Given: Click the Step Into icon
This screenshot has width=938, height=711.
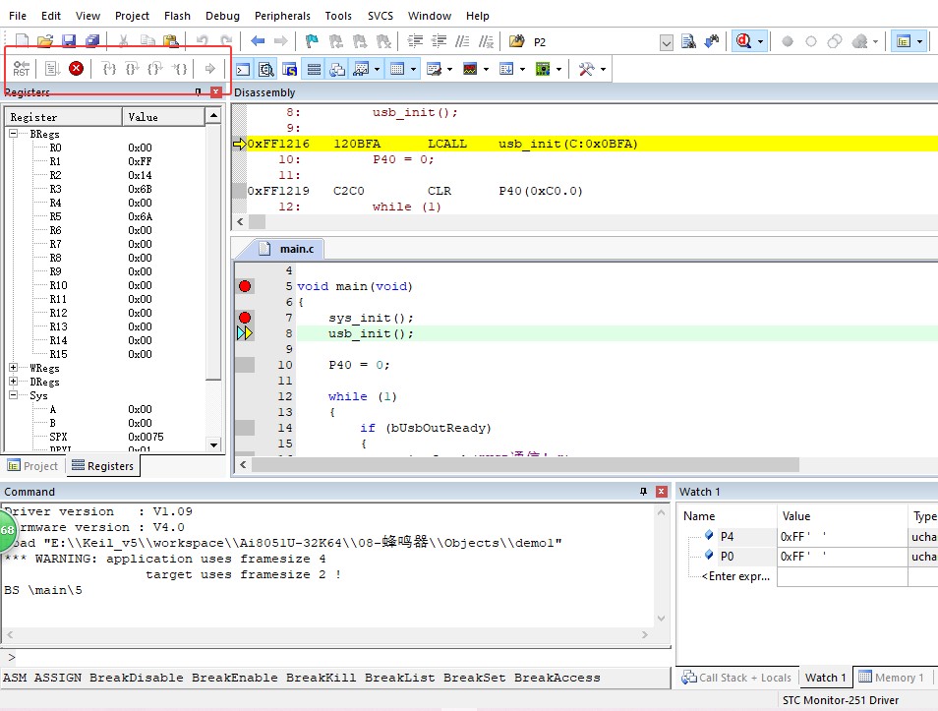Looking at the screenshot, I should pyautogui.click(x=109, y=69).
